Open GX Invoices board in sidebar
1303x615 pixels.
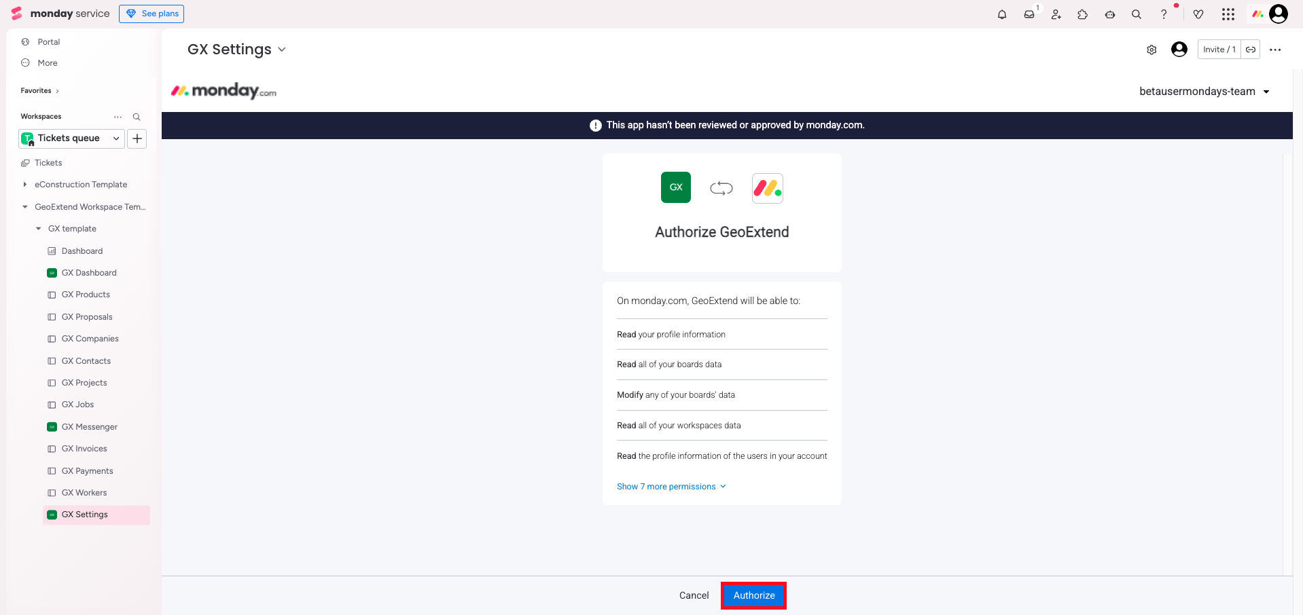pyautogui.click(x=84, y=449)
